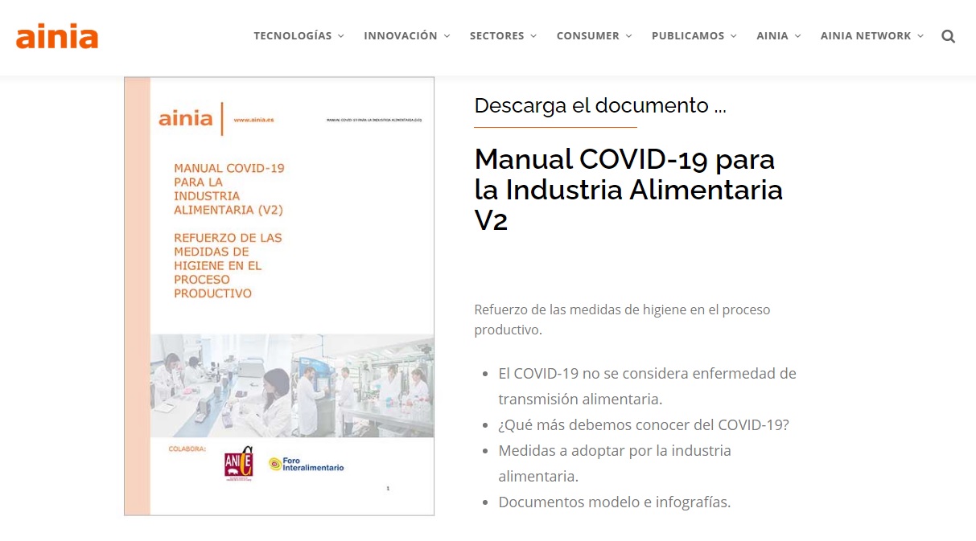Click the "Descarga el documento ..." heading

coord(600,105)
